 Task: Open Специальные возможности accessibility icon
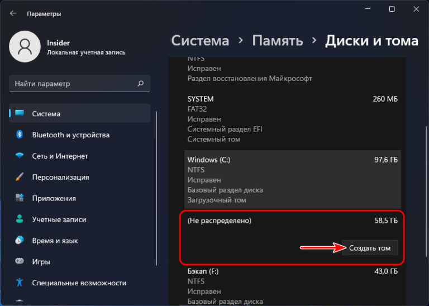pyautogui.click(x=20, y=283)
